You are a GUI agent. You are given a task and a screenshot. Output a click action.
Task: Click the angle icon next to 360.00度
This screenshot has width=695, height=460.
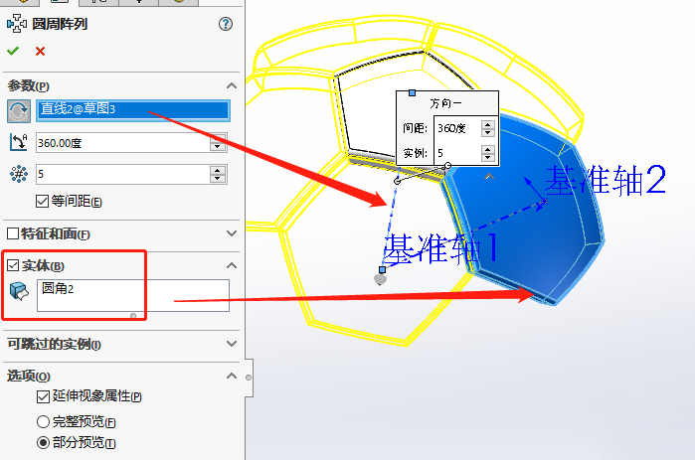18,142
